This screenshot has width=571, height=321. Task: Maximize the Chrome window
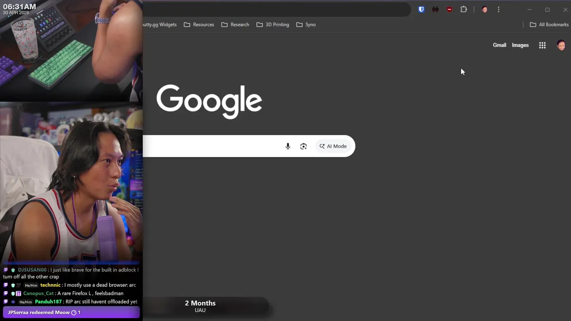[547, 9]
